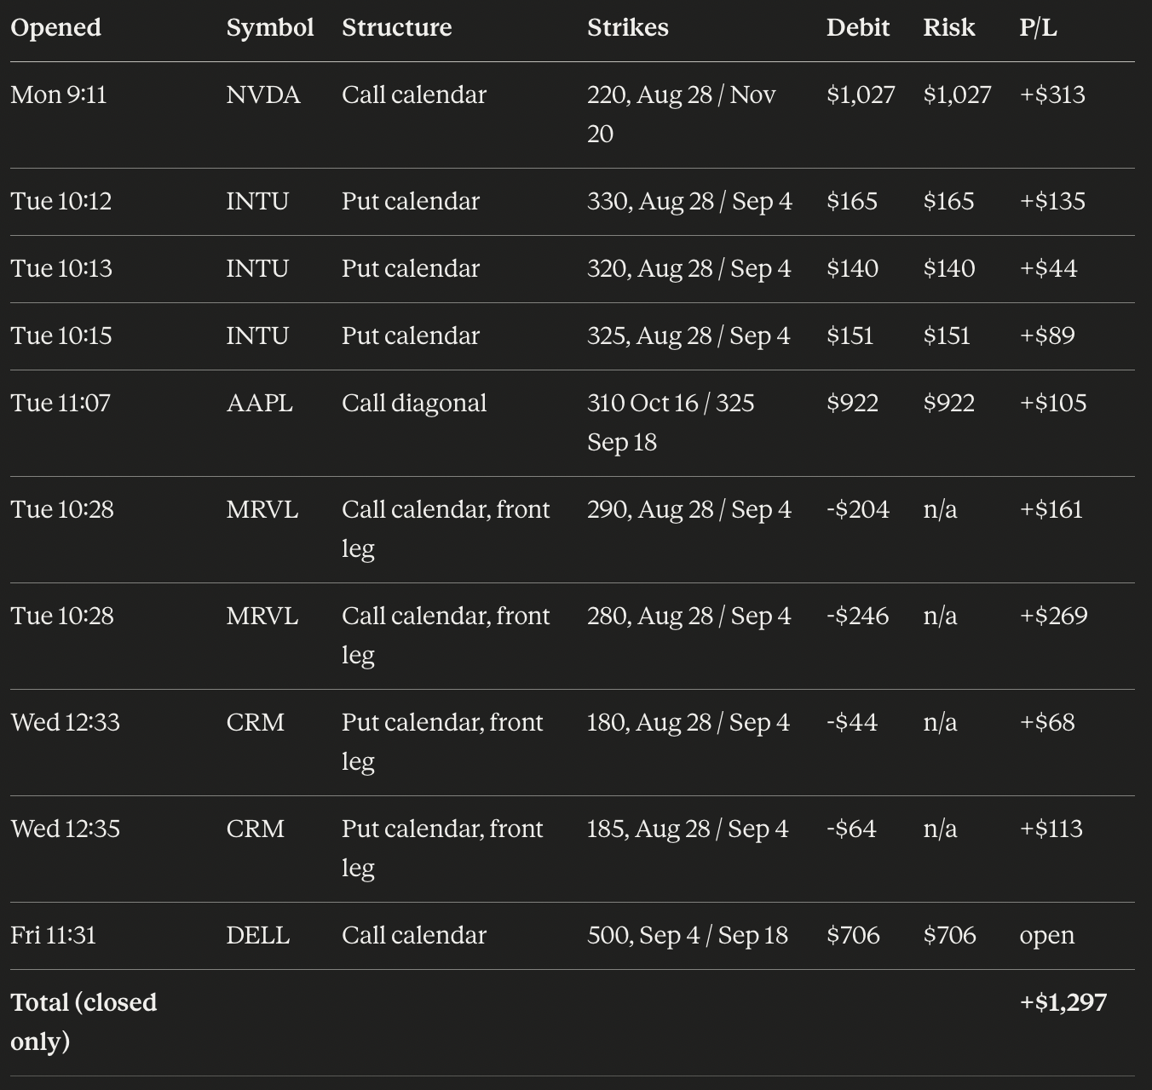The height and width of the screenshot is (1090, 1152).
Task: Select the Wed 12:33 opened cell
Action: [x=65, y=722]
